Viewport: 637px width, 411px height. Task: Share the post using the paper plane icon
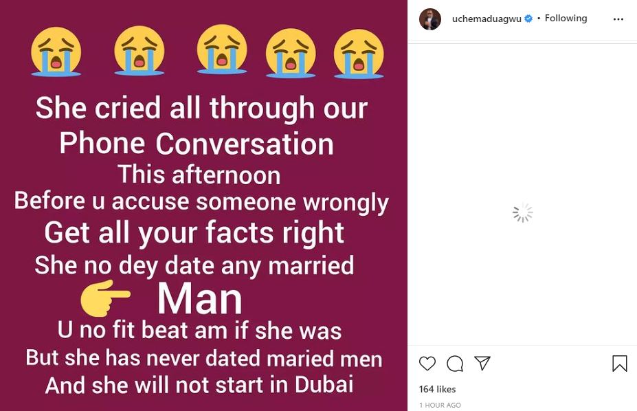482,363
